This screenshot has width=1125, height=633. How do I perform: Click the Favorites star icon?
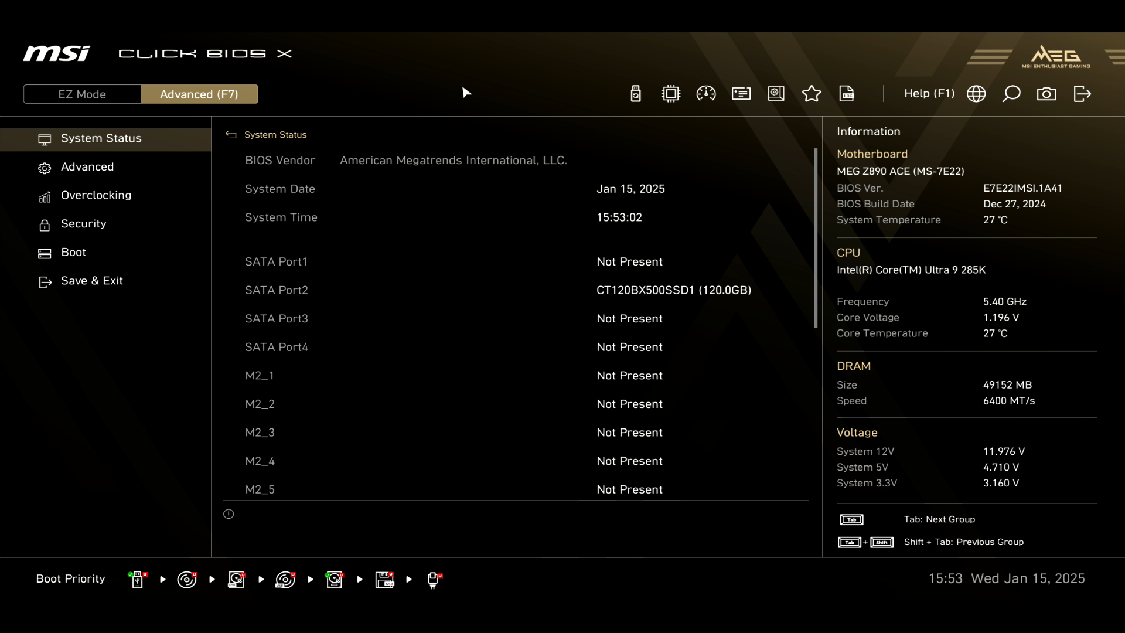point(812,94)
